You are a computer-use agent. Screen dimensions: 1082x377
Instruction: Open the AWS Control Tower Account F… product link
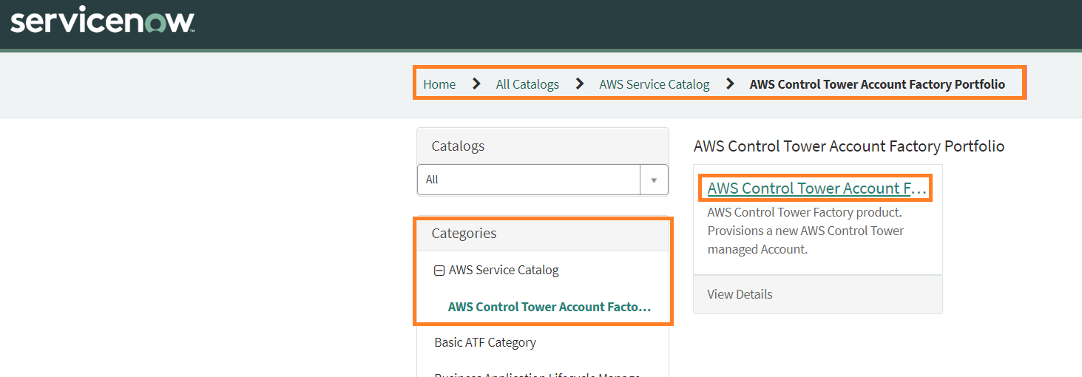pyautogui.click(x=816, y=188)
